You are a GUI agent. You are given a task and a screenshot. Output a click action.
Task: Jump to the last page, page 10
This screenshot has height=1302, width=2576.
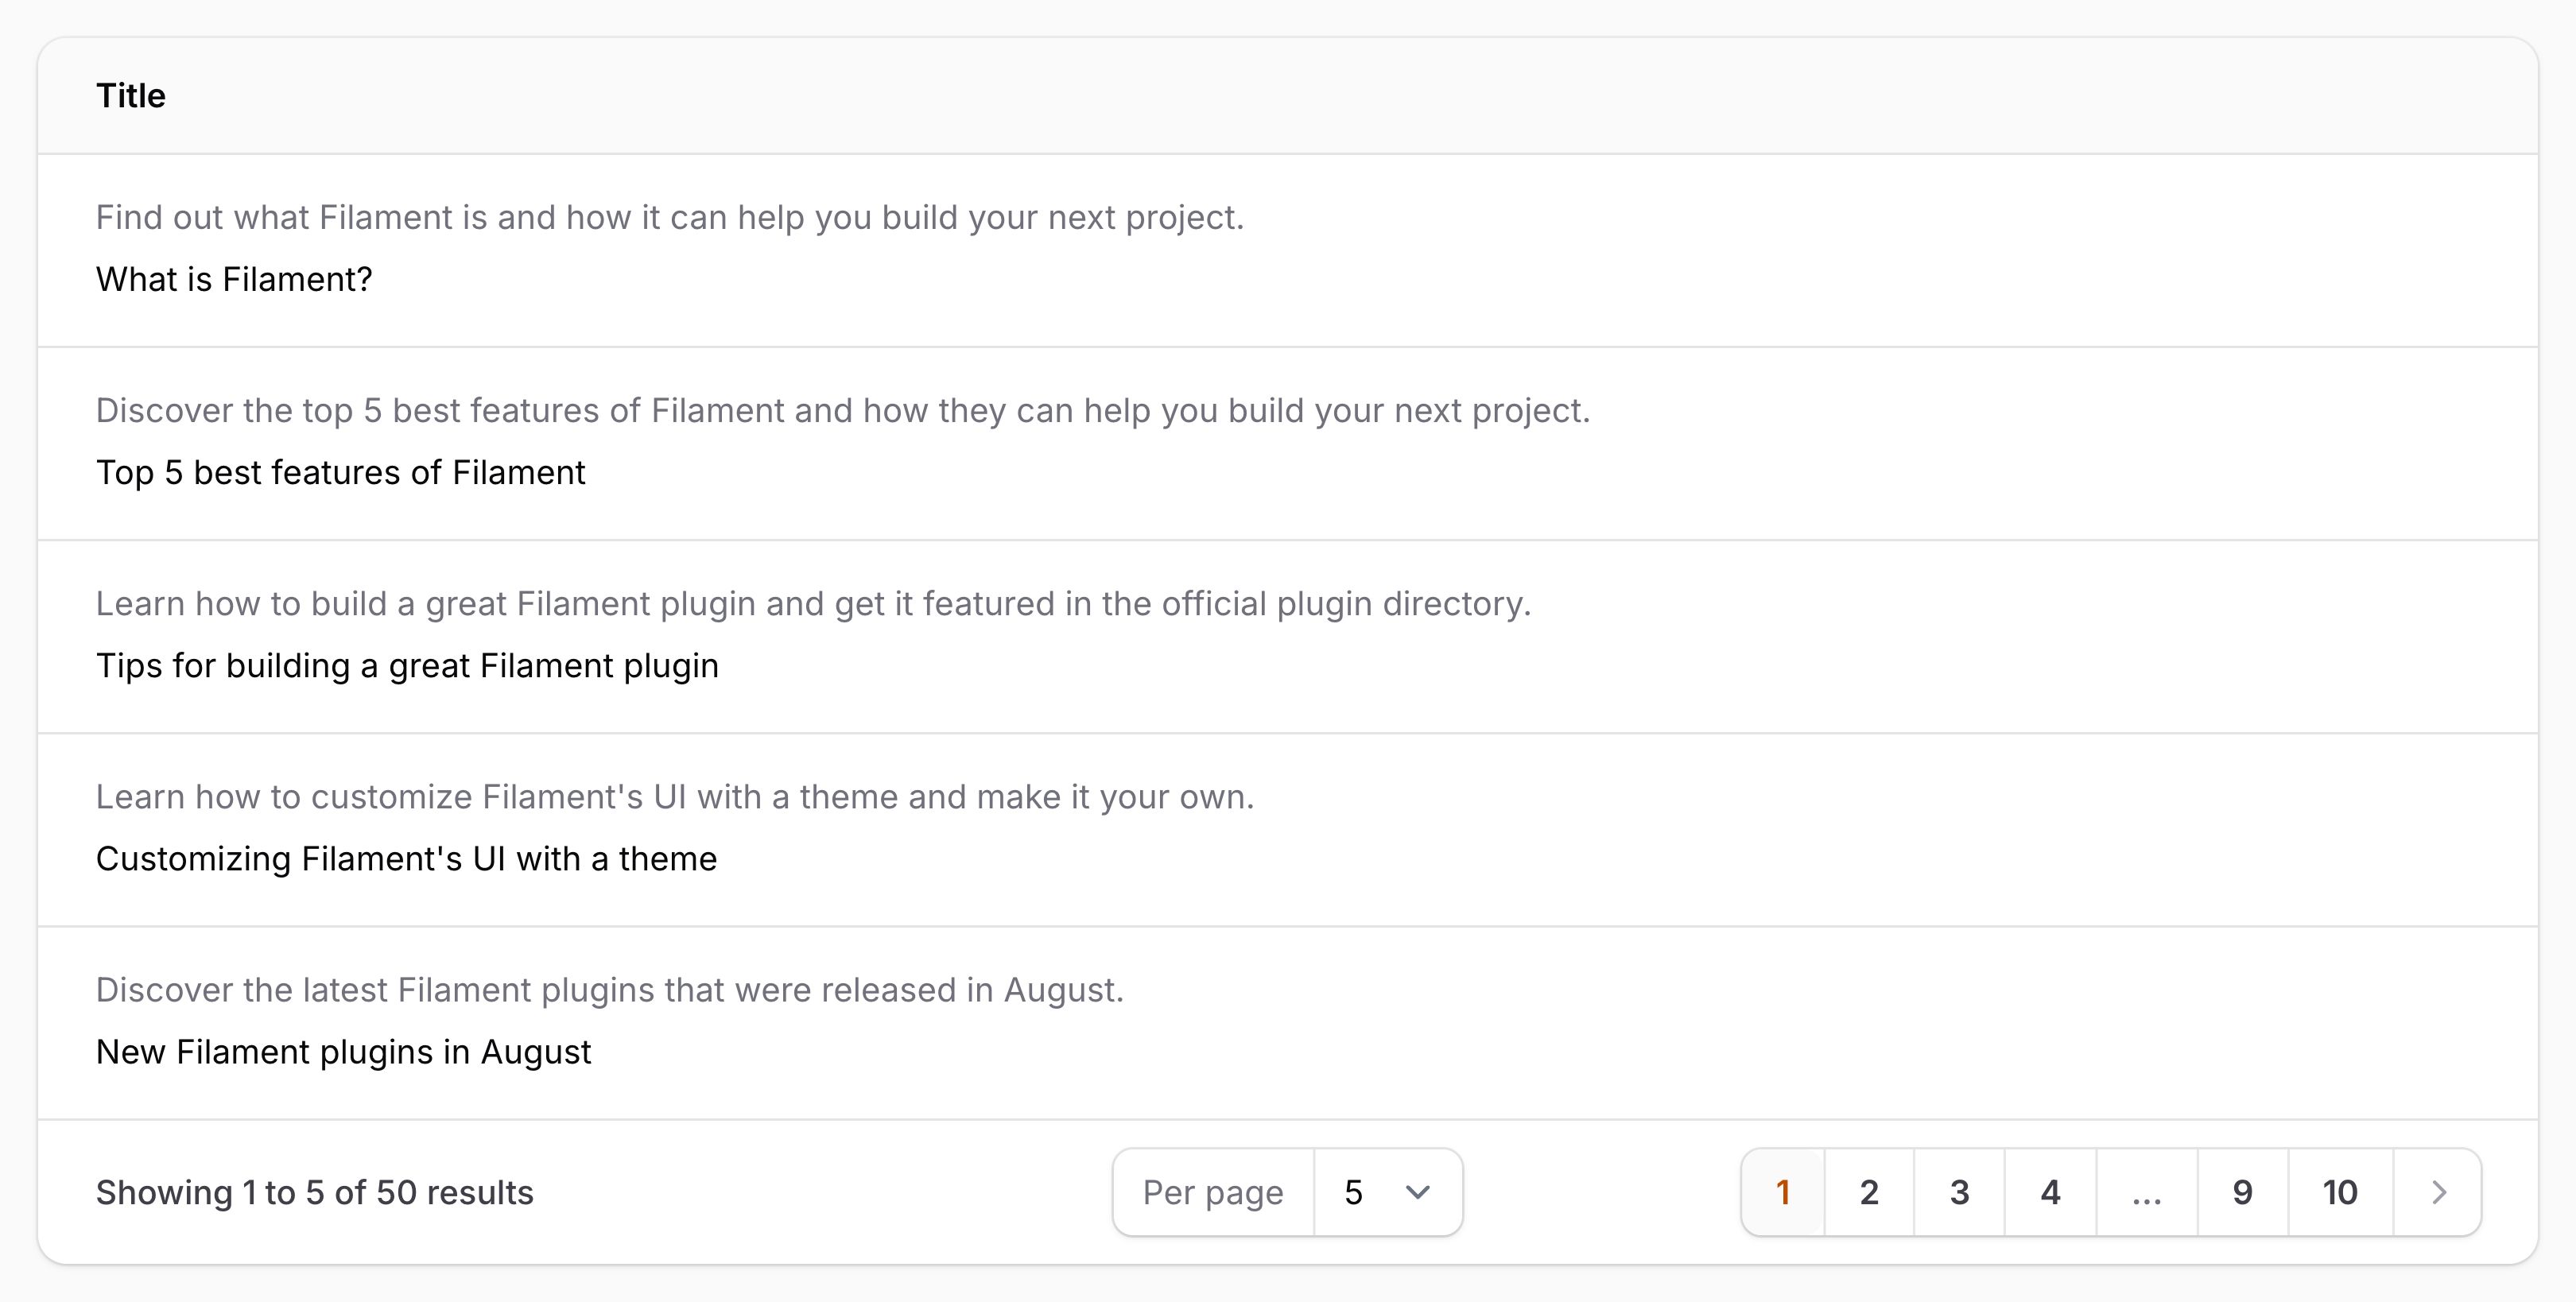(x=2340, y=1192)
